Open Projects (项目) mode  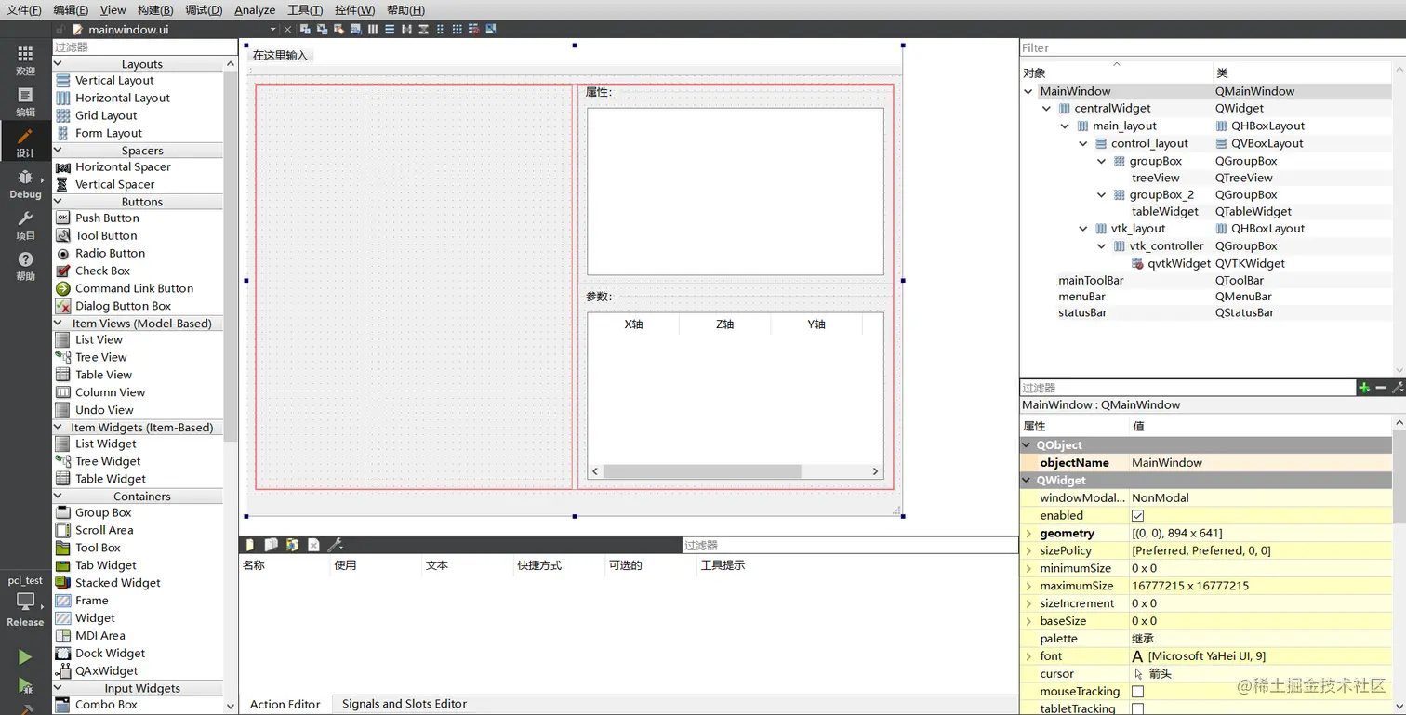click(x=25, y=225)
